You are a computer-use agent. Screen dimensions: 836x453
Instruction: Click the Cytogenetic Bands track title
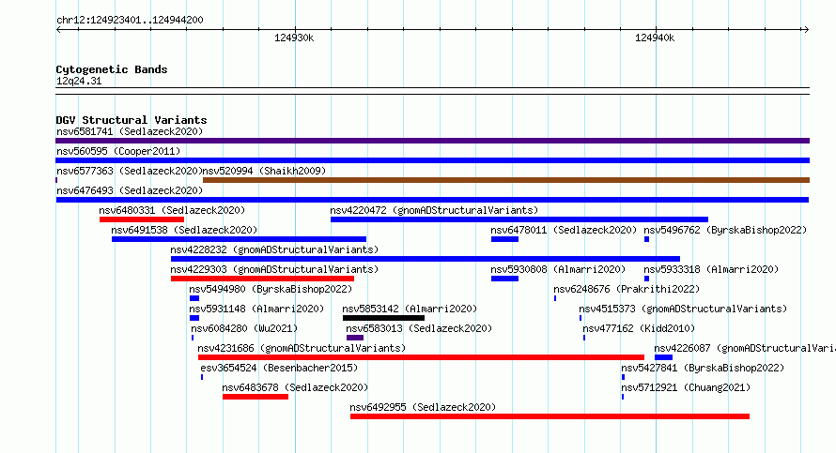click(x=112, y=69)
